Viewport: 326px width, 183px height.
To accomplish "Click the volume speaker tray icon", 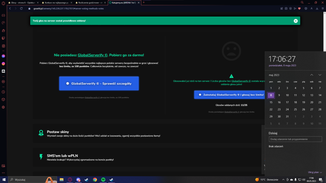I will click(304, 180).
